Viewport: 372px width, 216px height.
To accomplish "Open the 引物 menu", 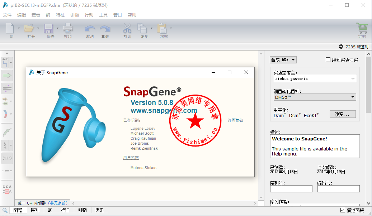I will pyautogui.click(x=75, y=15).
